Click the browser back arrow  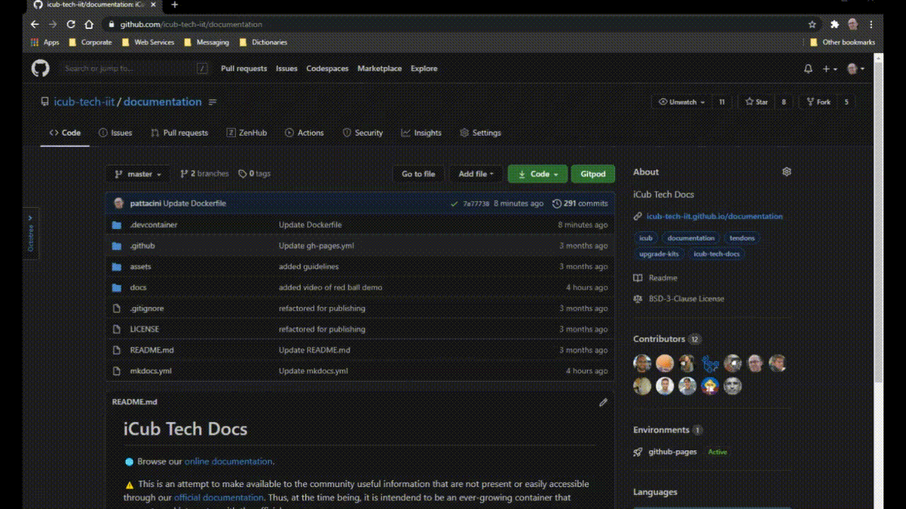[x=35, y=24]
